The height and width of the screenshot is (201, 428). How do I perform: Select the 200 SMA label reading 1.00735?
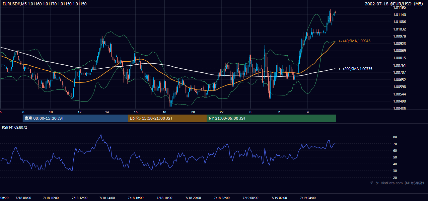click(x=355, y=69)
